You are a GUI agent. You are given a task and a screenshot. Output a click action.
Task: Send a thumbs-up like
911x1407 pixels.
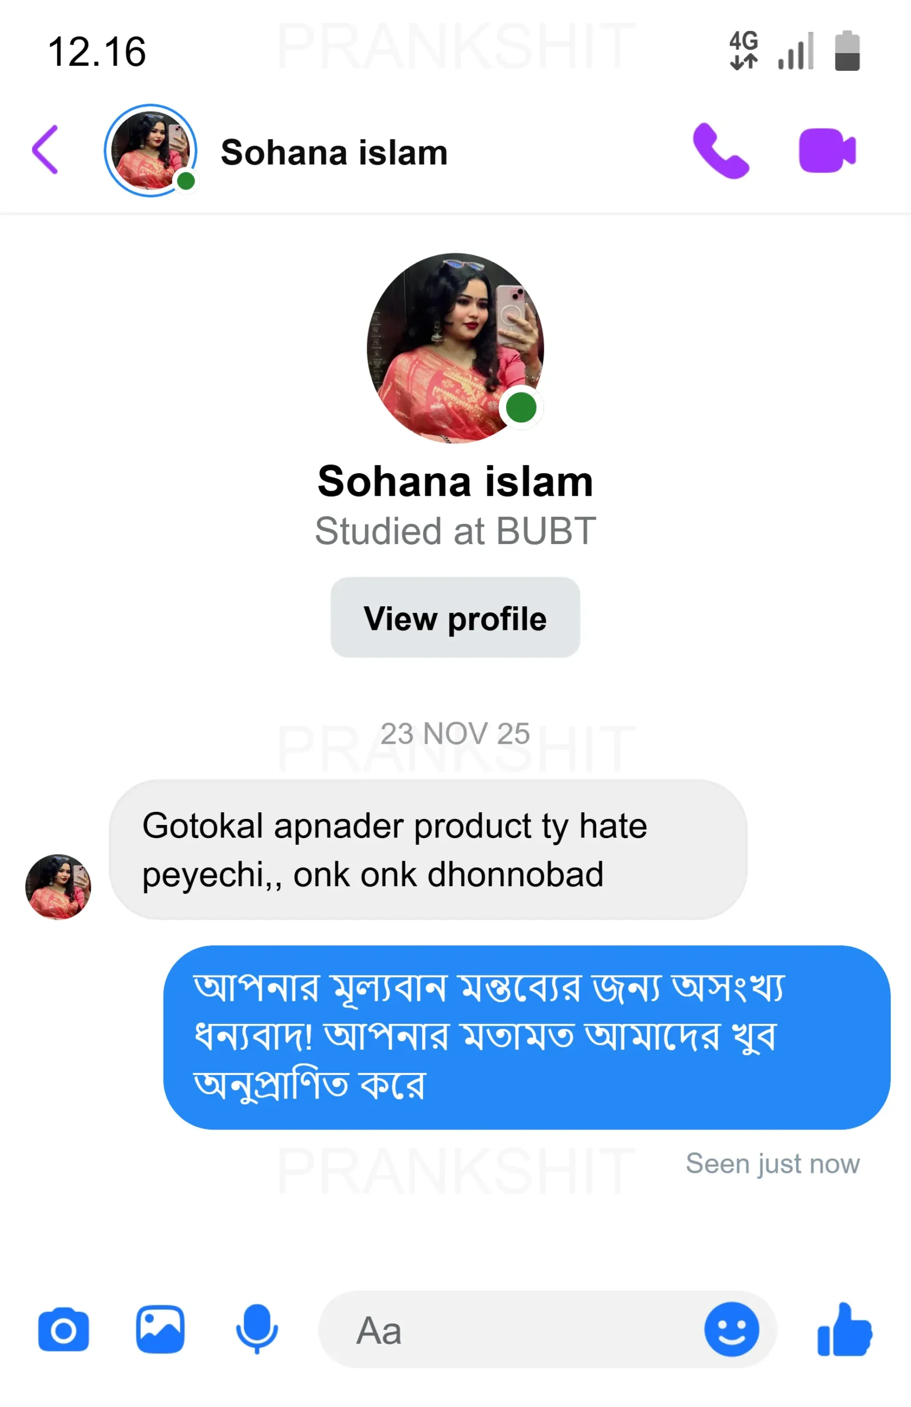click(844, 1330)
